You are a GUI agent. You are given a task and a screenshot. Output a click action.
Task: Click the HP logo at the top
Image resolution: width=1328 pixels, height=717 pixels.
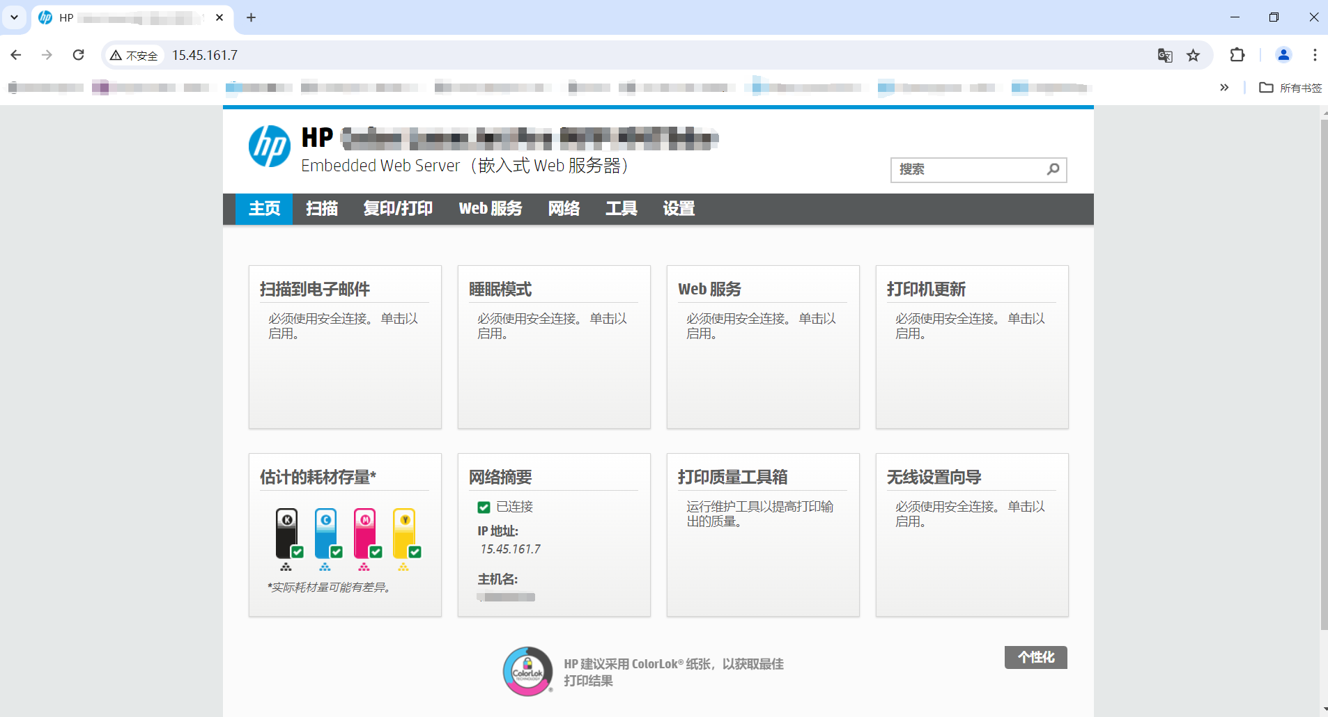click(x=270, y=145)
